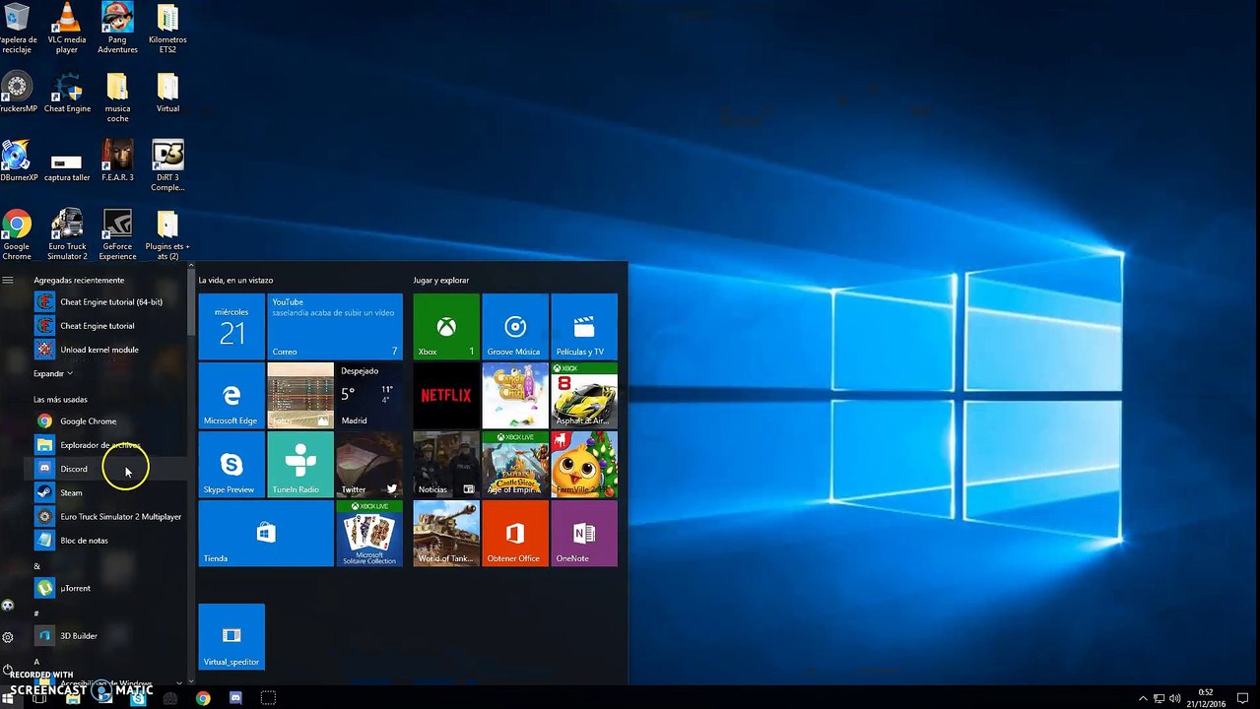The height and width of the screenshot is (709, 1260).
Task: Open Bloc de notas from Start menu
Action: (108, 541)
